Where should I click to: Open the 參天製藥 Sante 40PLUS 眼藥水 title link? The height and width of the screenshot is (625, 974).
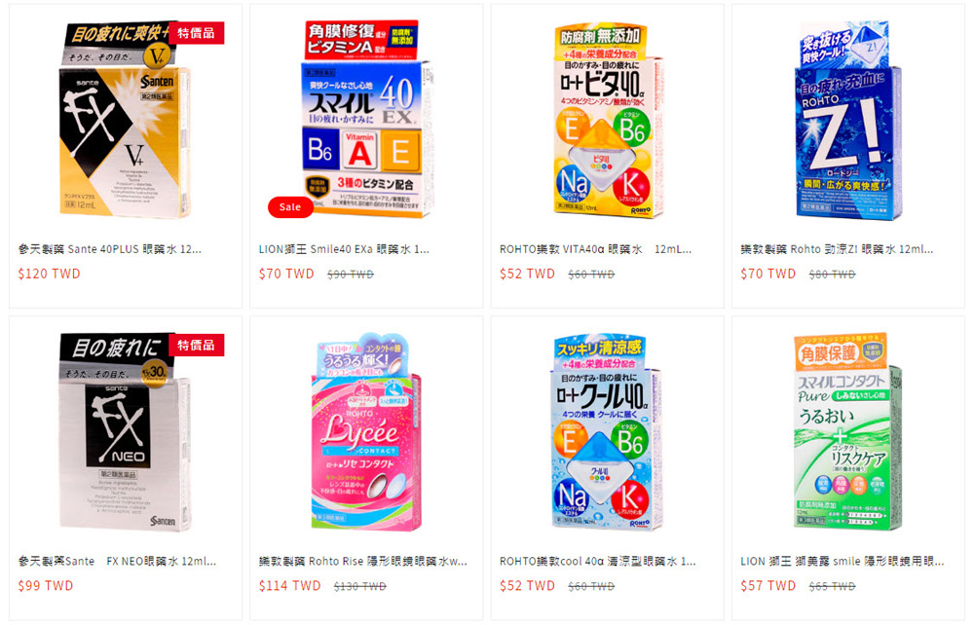click(x=110, y=249)
